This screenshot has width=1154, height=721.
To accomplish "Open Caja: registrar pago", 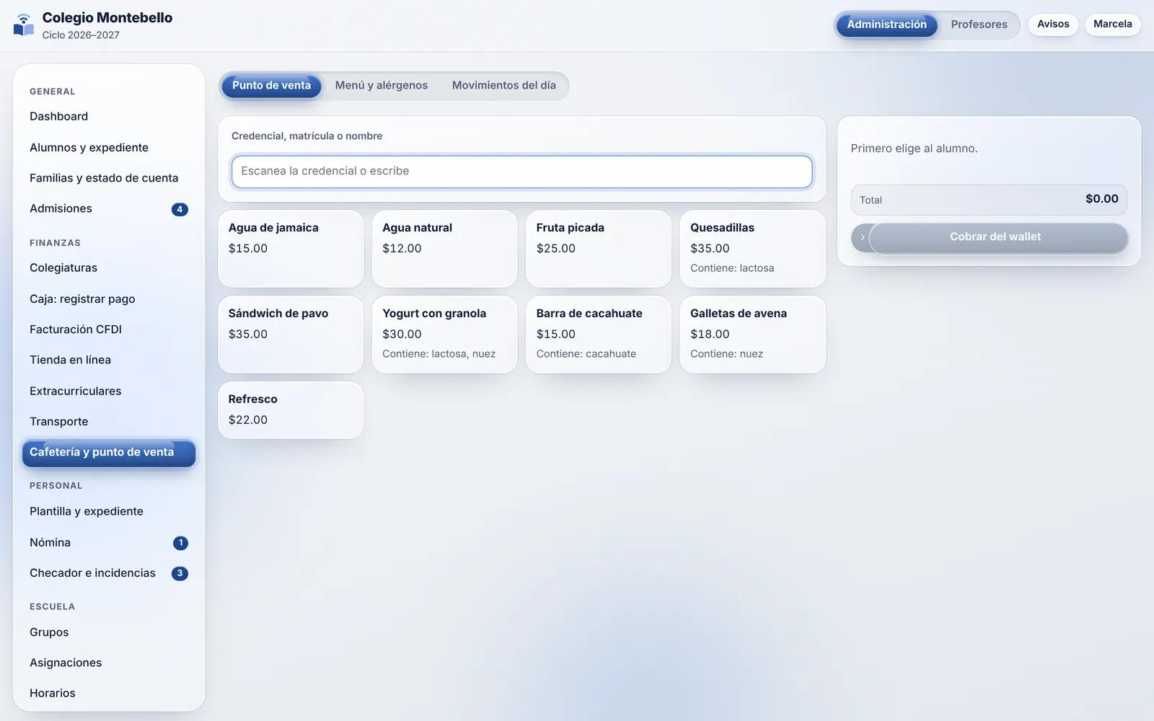I will (x=109, y=299).
